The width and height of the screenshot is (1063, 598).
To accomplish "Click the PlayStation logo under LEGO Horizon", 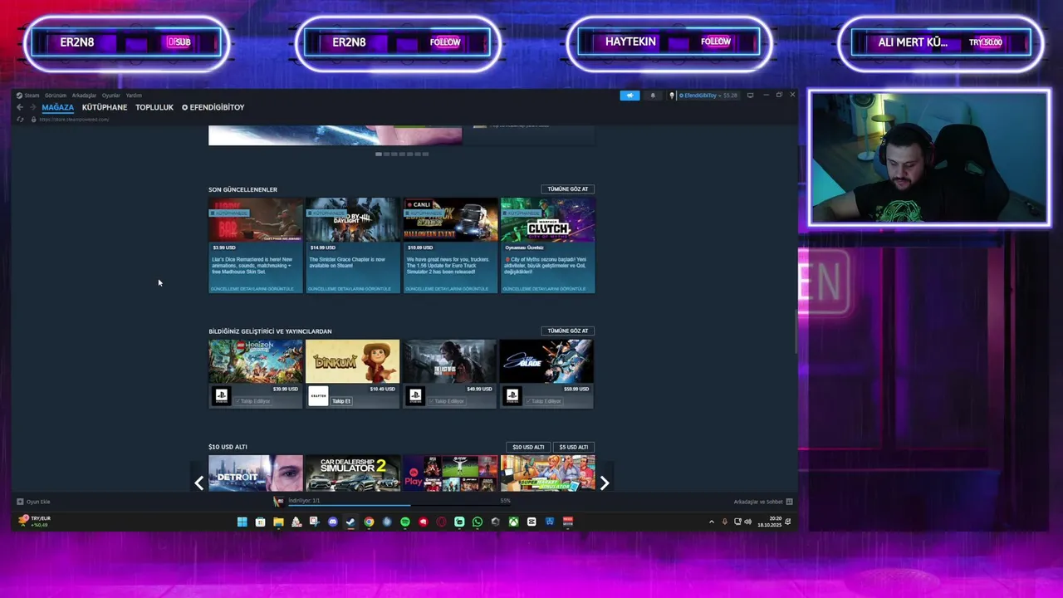I will [x=221, y=396].
